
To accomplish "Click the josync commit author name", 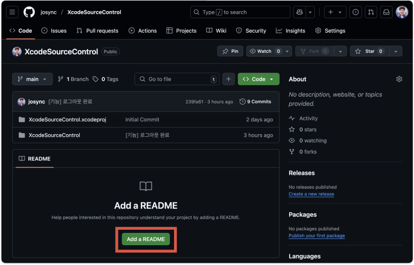I will coord(37,102).
